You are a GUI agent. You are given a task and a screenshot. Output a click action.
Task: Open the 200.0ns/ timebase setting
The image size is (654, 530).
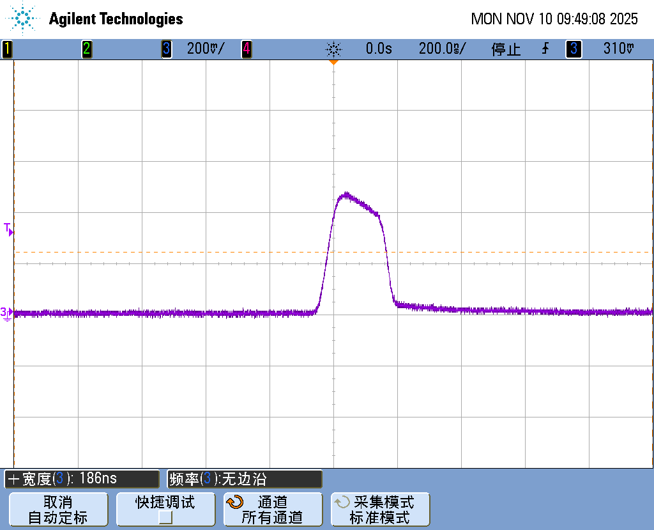click(442, 49)
